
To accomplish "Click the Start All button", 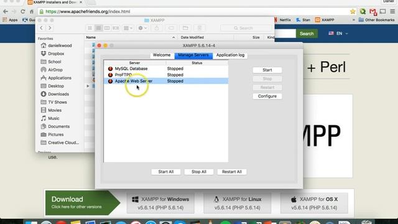I will coord(166,172).
